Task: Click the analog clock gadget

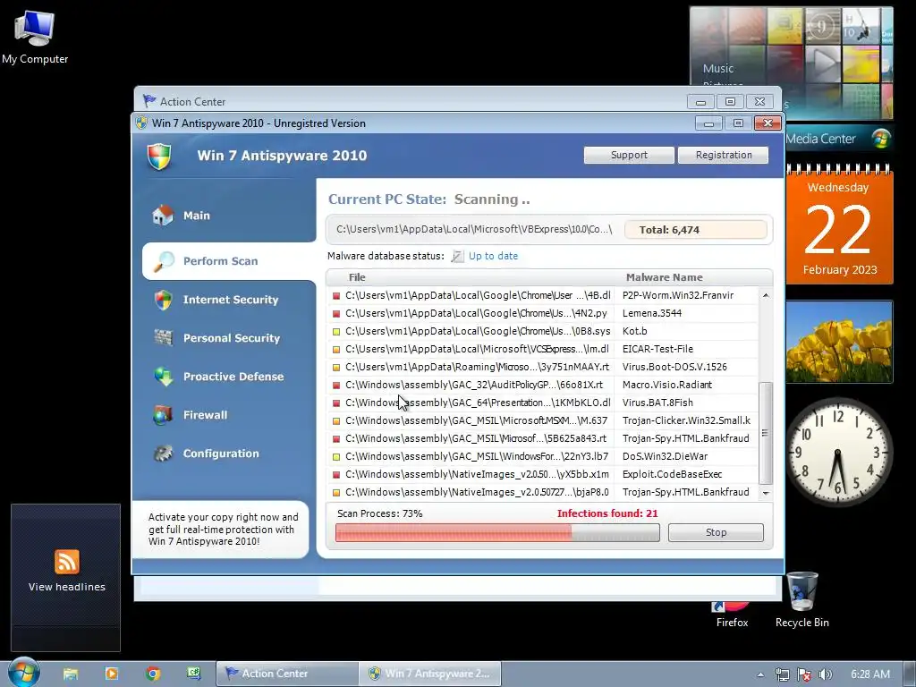Action: (838, 451)
